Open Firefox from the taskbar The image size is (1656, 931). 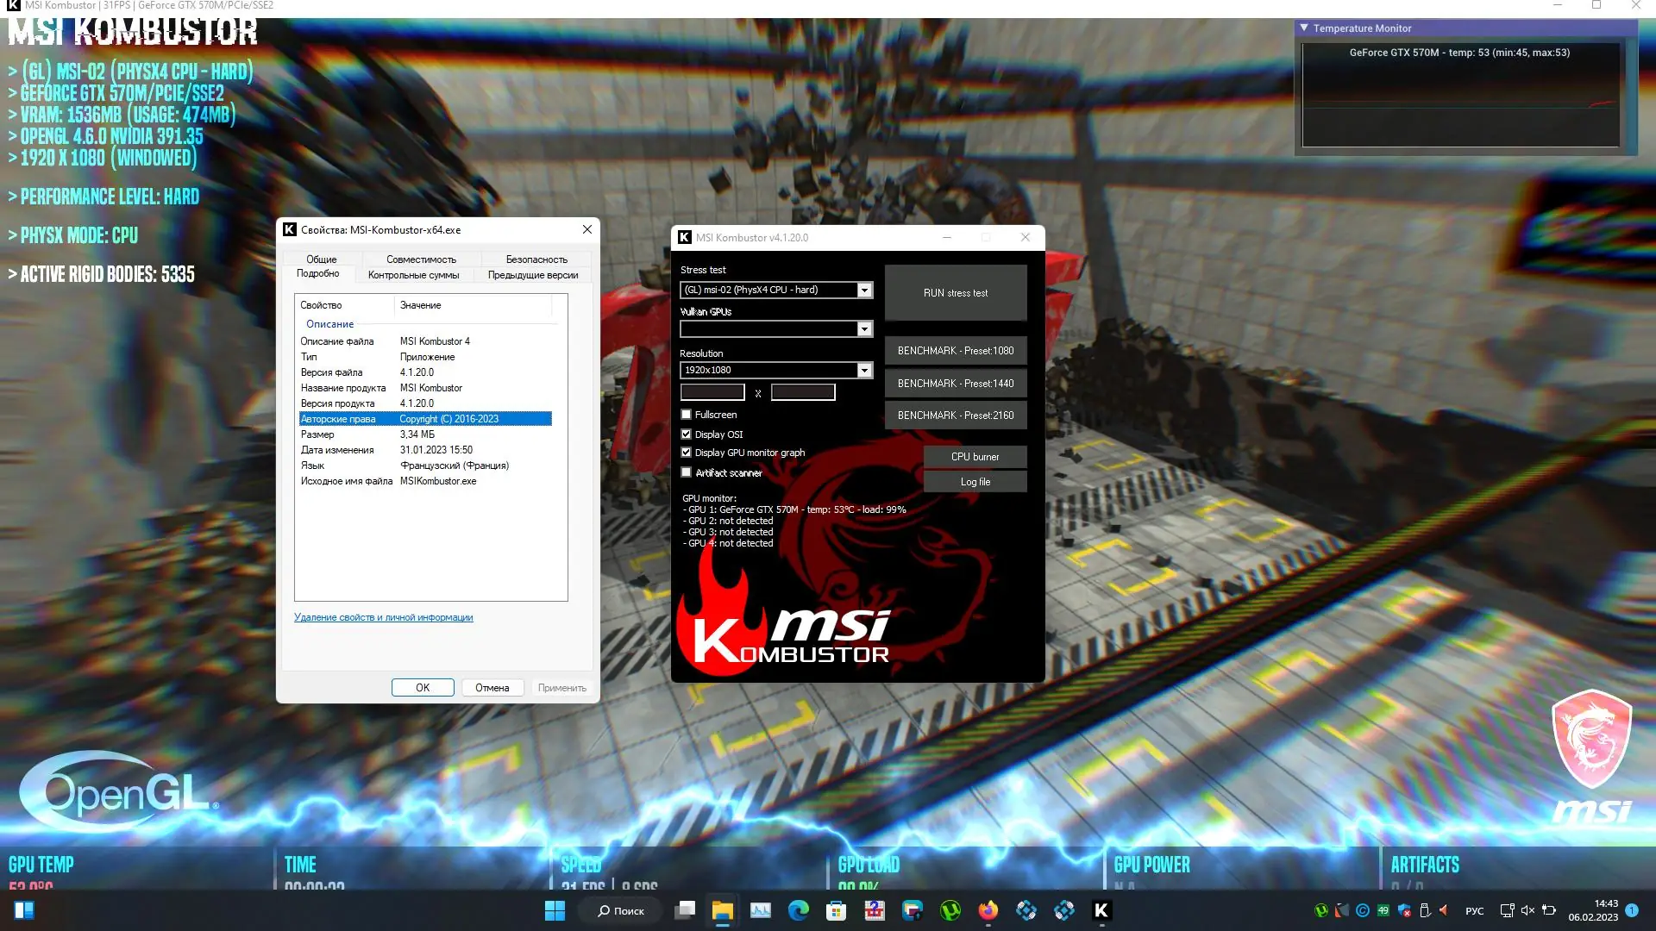tap(988, 910)
